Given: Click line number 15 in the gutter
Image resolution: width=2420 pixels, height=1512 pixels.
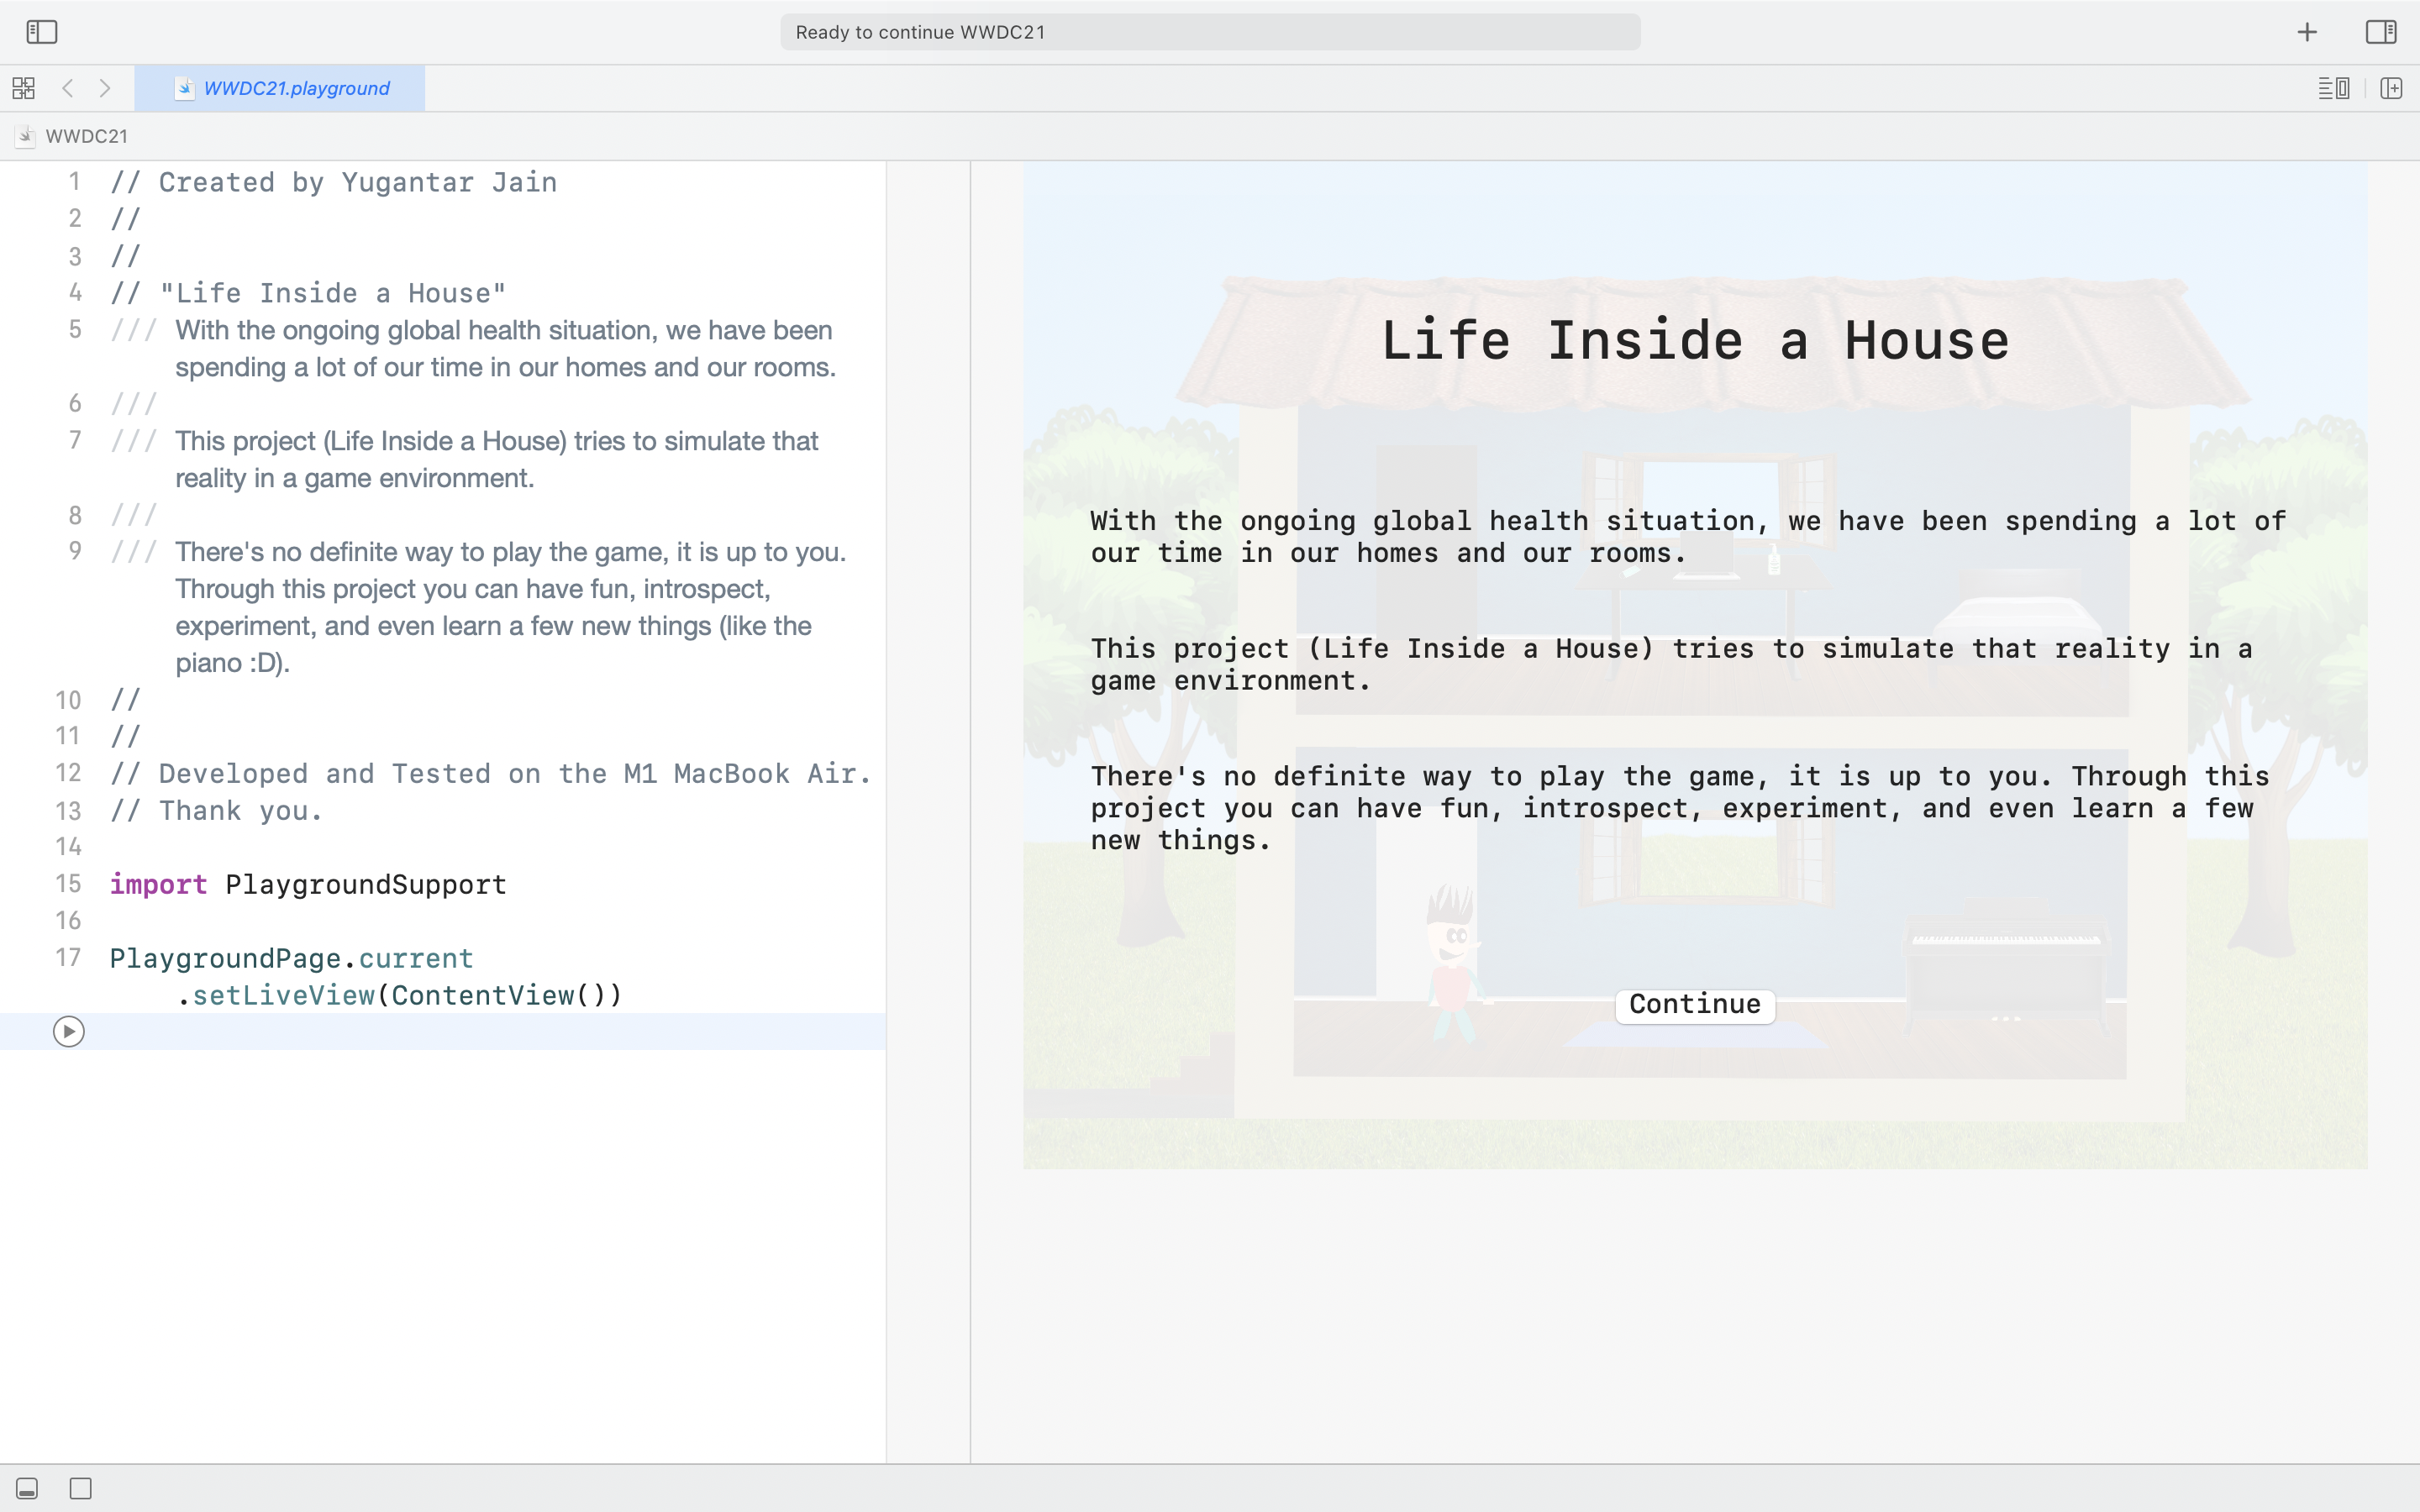Looking at the screenshot, I should click(x=68, y=884).
